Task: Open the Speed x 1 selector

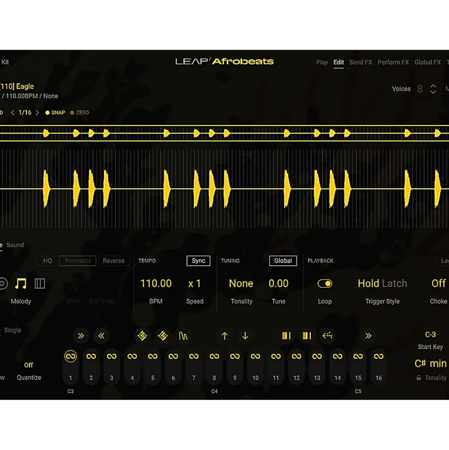Action: click(x=194, y=284)
